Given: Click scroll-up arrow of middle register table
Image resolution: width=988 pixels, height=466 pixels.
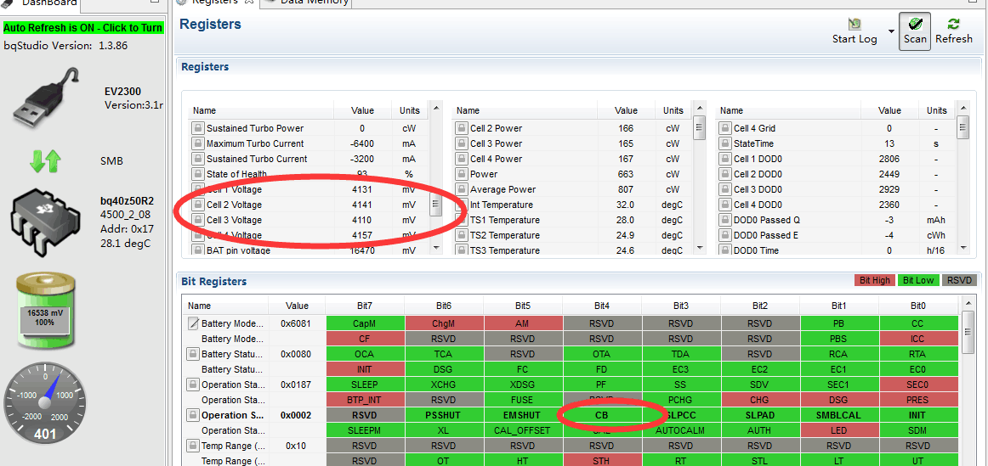Looking at the screenshot, I should pyautogui.click(x=698, y=109).
